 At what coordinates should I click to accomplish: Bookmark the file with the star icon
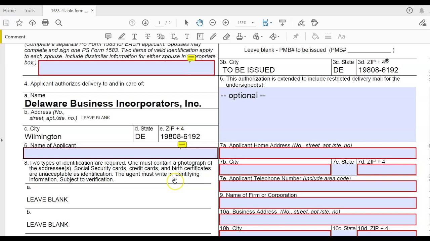19,23
